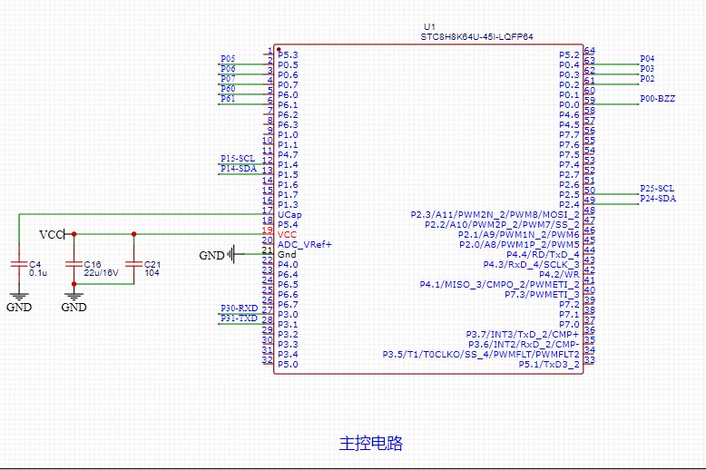
Task: Click the U1 designator text
Action: 429,26
